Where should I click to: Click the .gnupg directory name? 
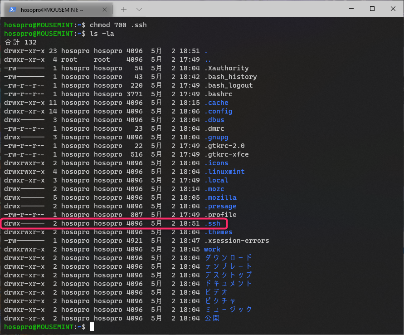pyautogui.click(x=216, y=137)
